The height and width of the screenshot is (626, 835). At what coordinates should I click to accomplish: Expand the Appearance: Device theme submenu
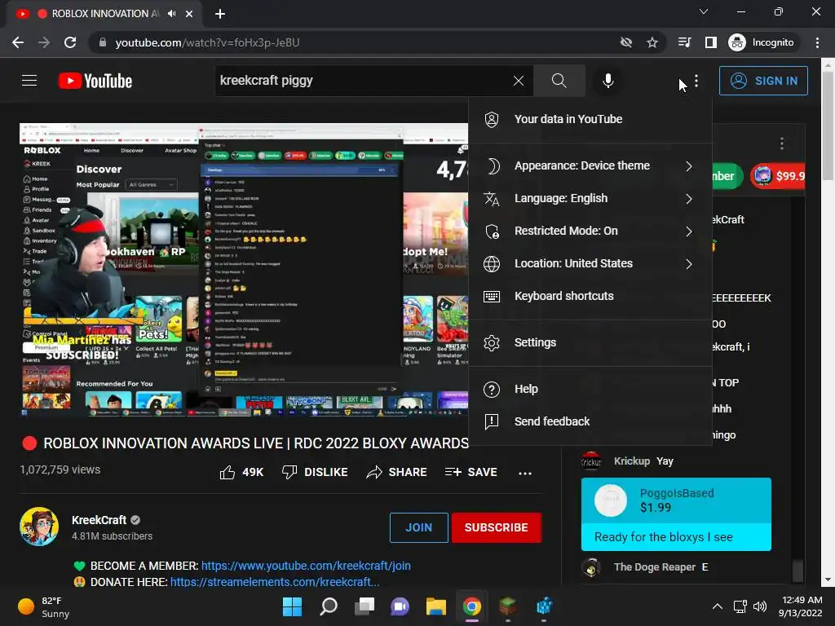(x=590, y=165)
